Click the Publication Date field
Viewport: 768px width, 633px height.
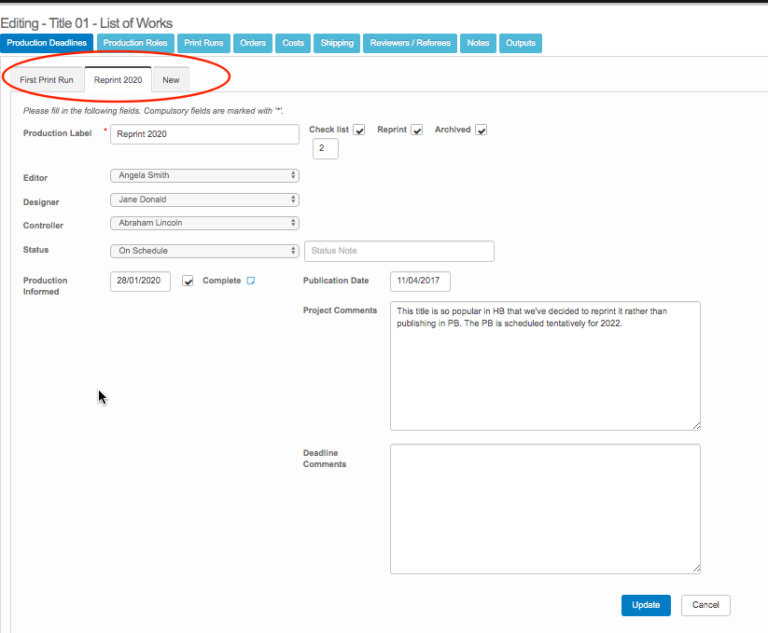tap(420, 281)
